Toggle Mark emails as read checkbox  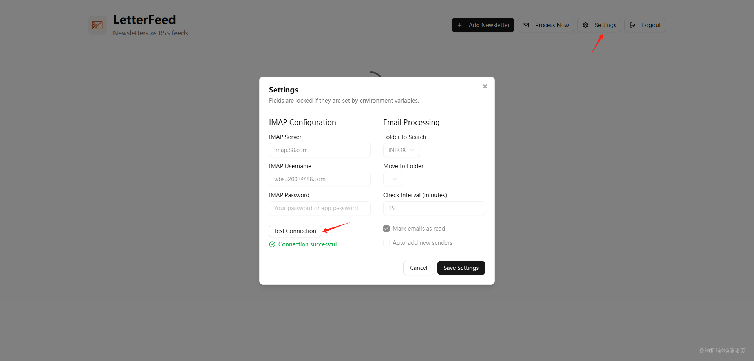(386, 229)
